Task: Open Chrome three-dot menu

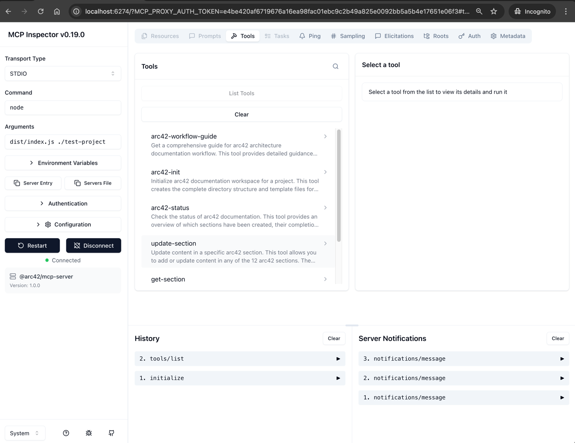Action: [x=566, y=11]
